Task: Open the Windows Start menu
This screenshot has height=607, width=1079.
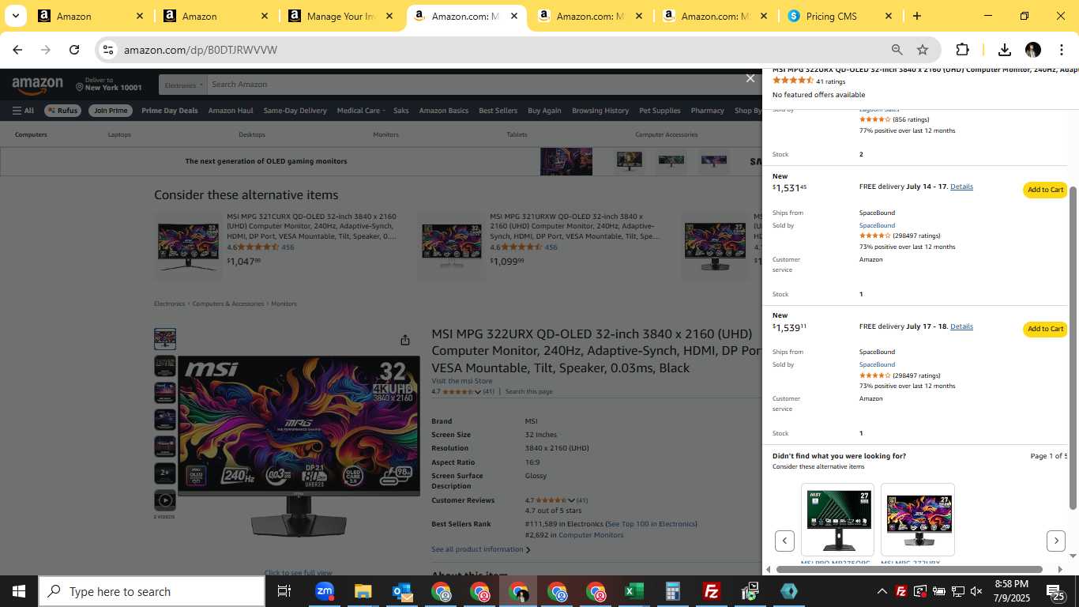Action: click(18, 591)
